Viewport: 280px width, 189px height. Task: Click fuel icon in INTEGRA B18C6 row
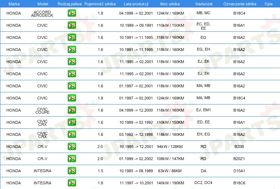tap(72, 183)
